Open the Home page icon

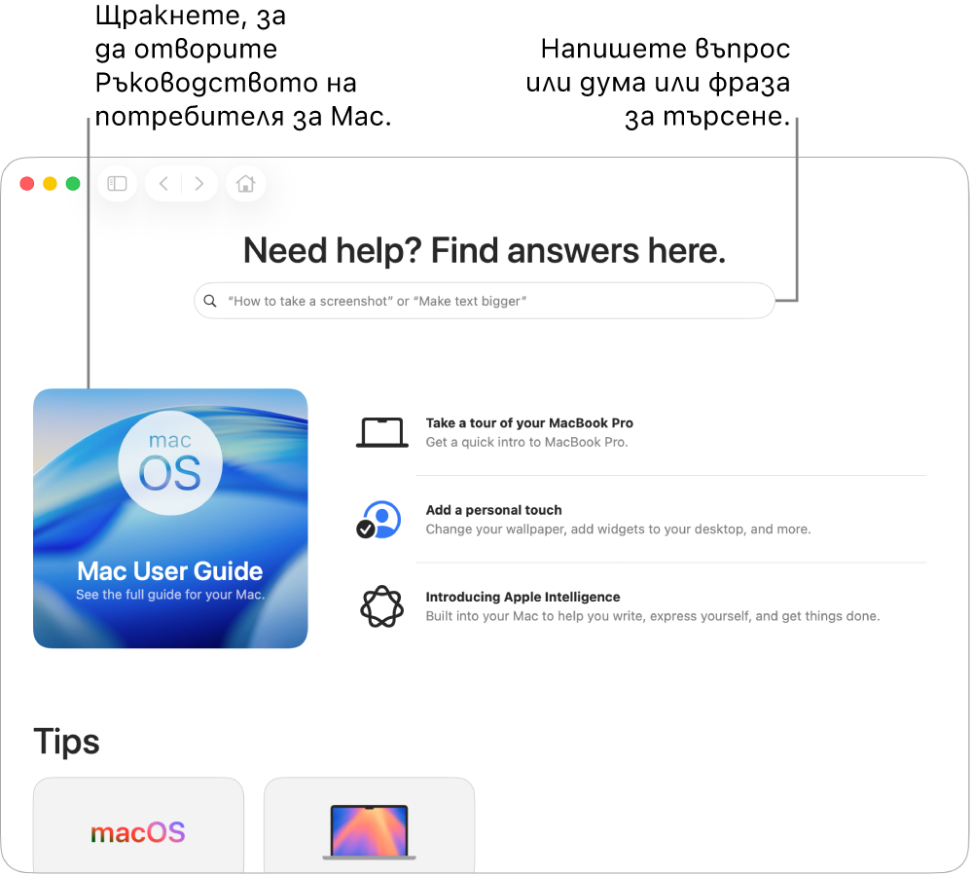coord(246,184)
